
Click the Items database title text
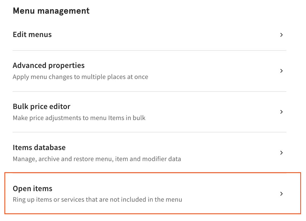39,148
